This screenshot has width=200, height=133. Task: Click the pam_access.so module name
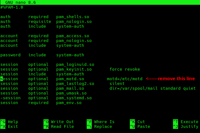click(x=73, y=36)
